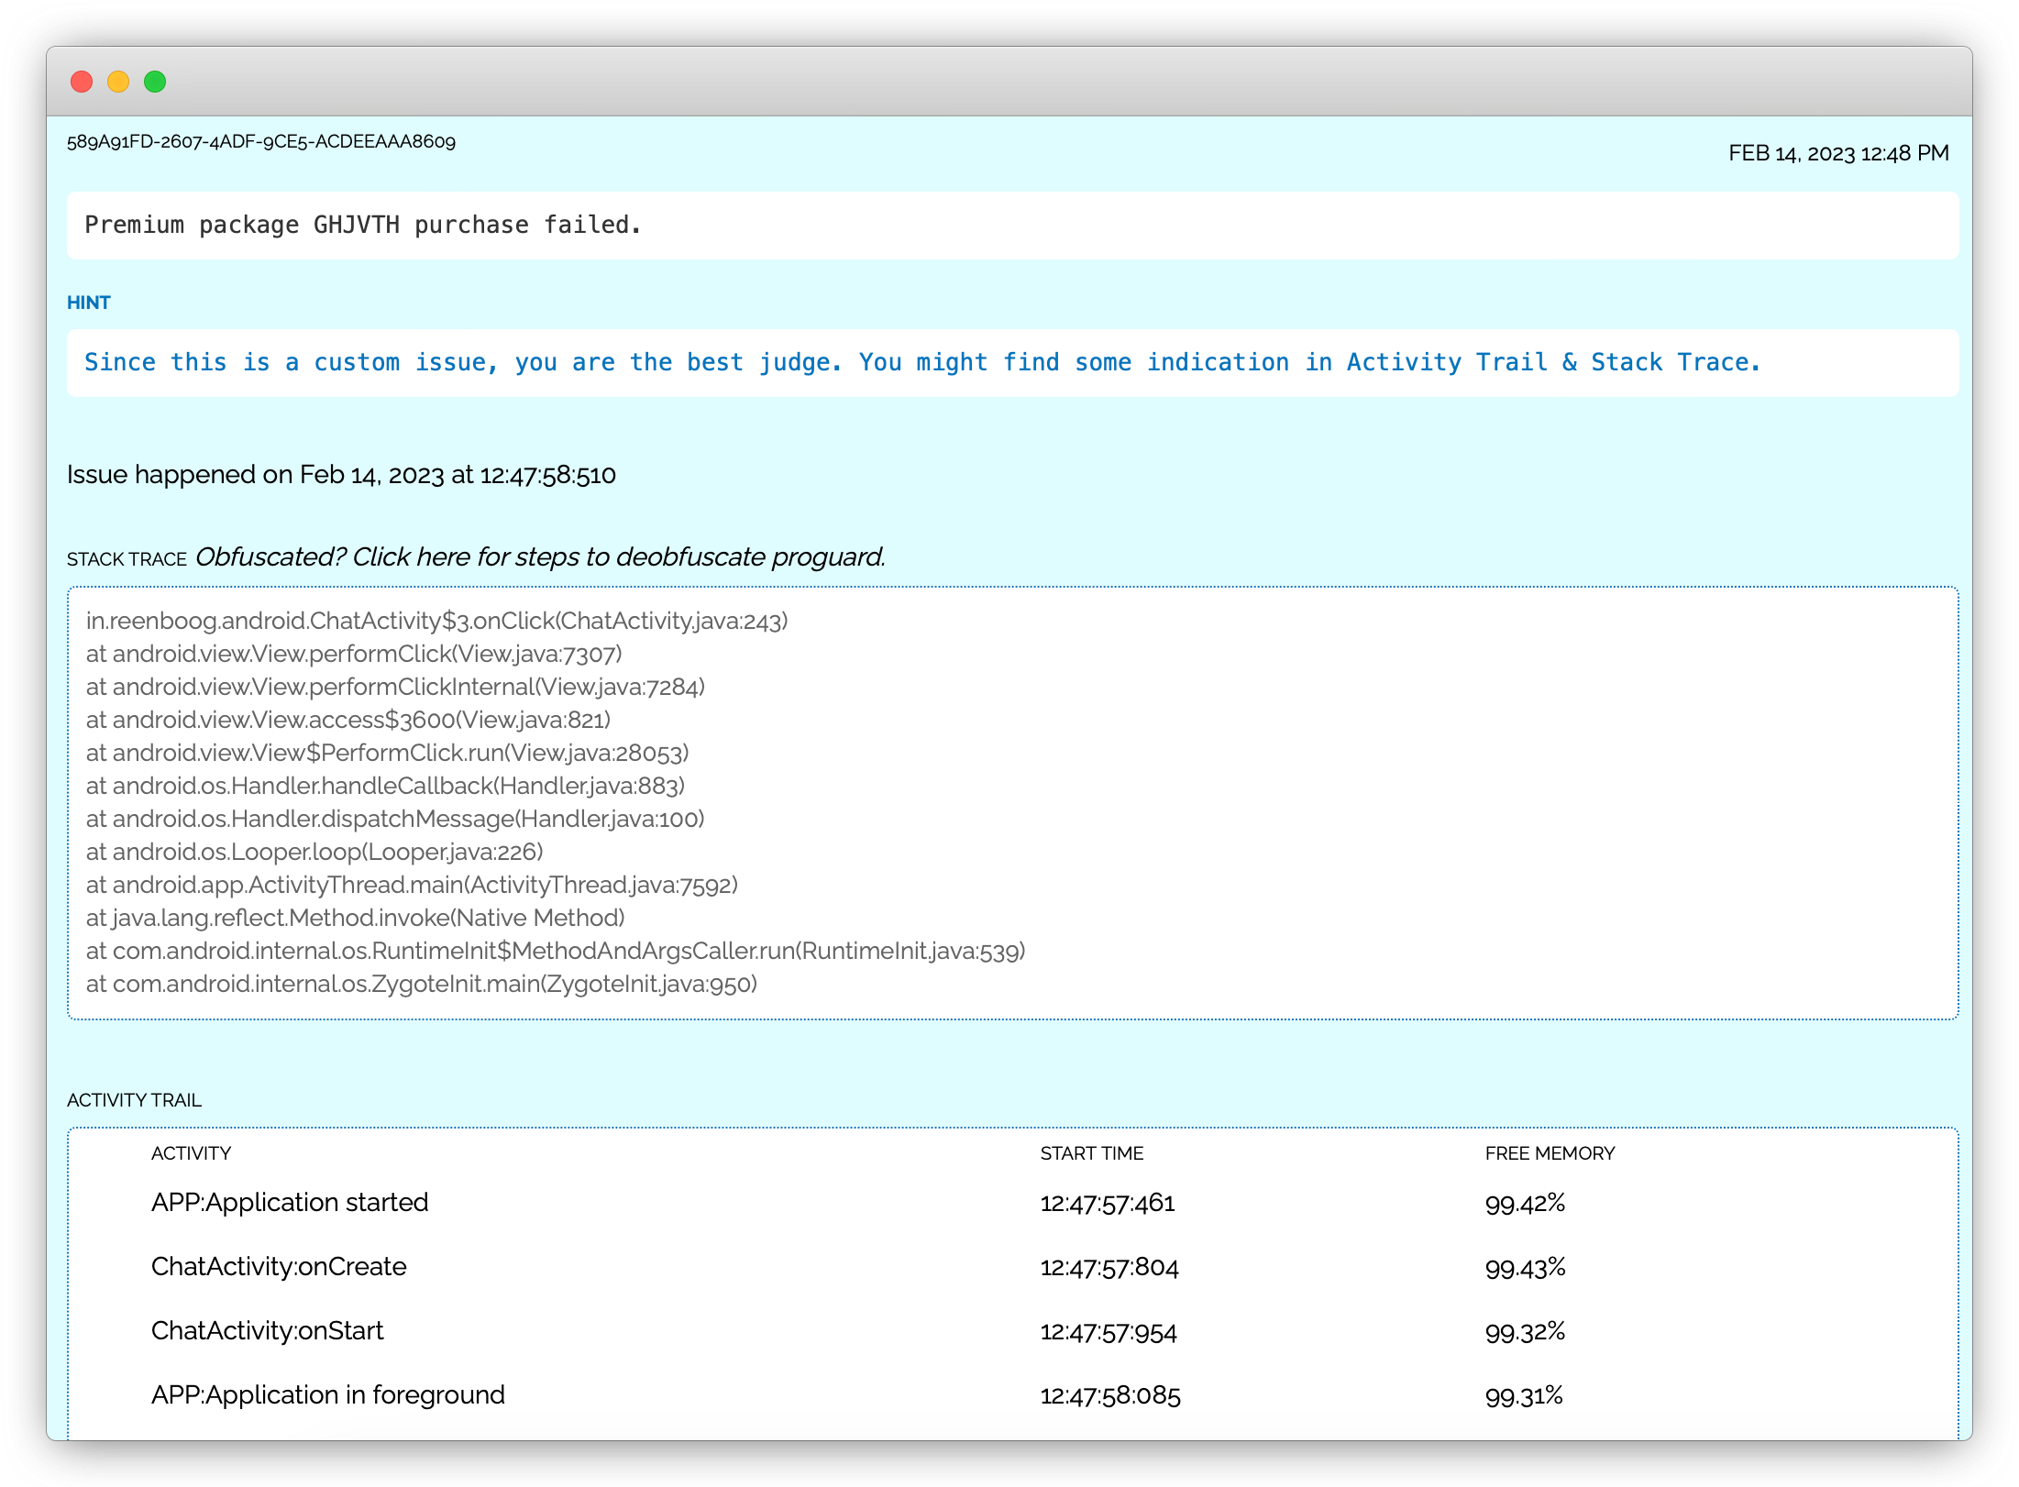Select the ZygoteInit.main stack trace line
2019x1487 pixels.
(422, 984)
